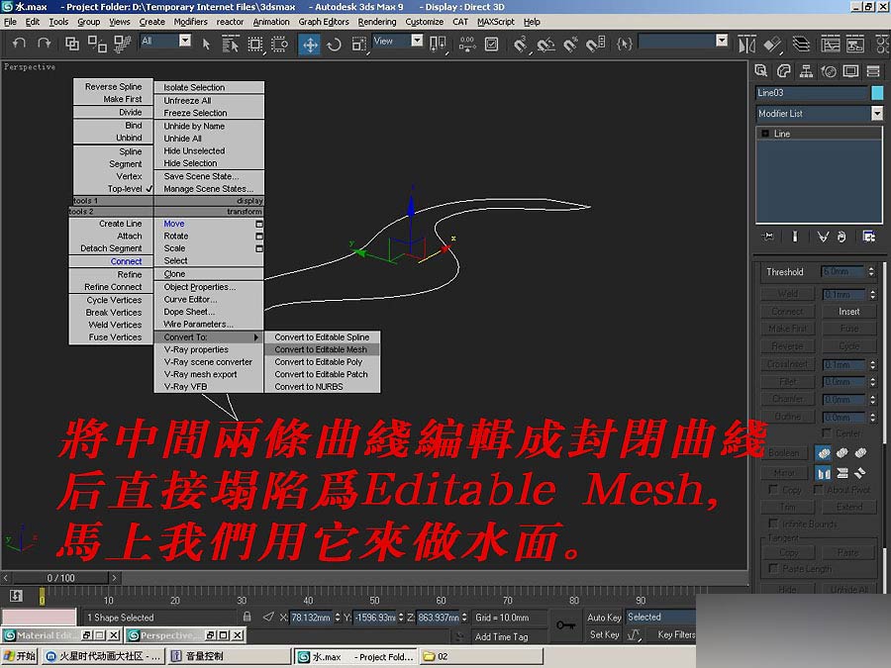Select the Modify panel tab
The height and width of the screenshot is (668, 891).
(783, 71)
